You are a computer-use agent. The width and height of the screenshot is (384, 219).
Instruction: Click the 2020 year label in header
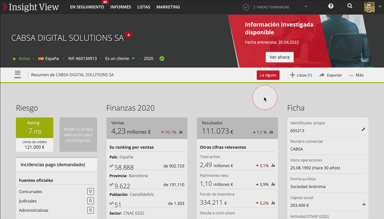pyautogui.click(x=149, y=58)
